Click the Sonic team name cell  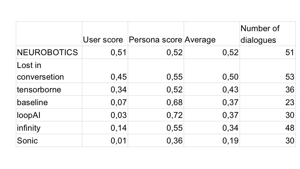pos(27,141)
